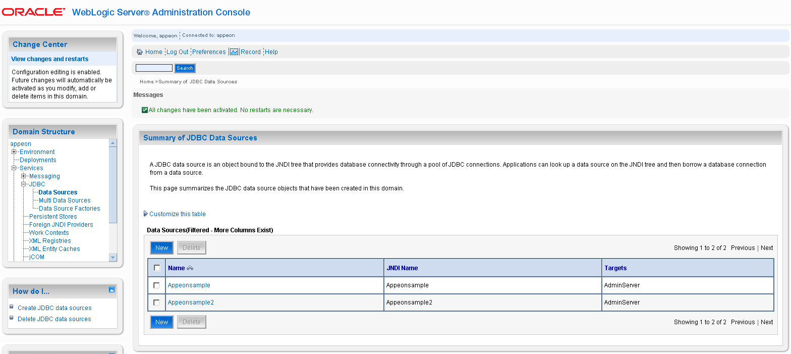Expand Customize this table triangle
The width and height of the screenshot is (791, 354).
point(146,214)
